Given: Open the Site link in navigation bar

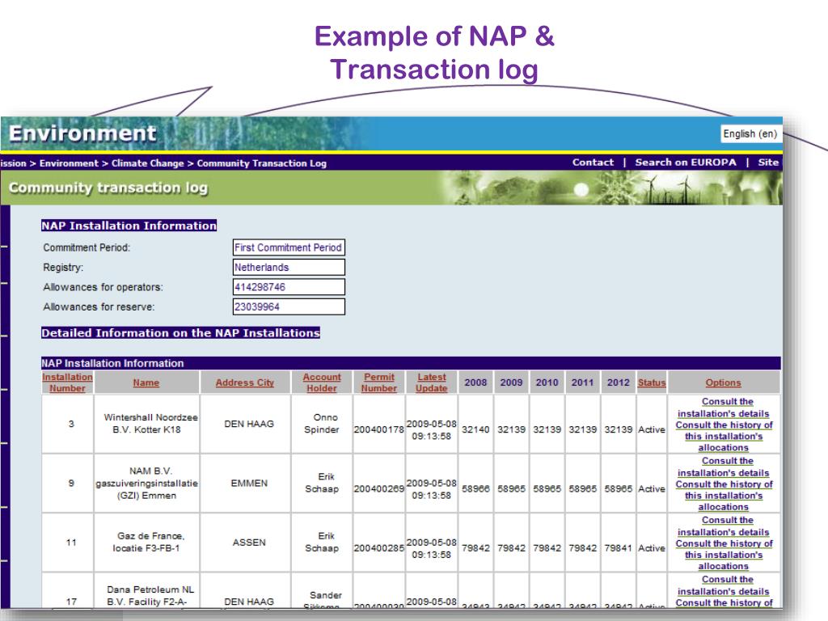Looking at the screenshot, I should pyautogui.click(x=768, y=163).
